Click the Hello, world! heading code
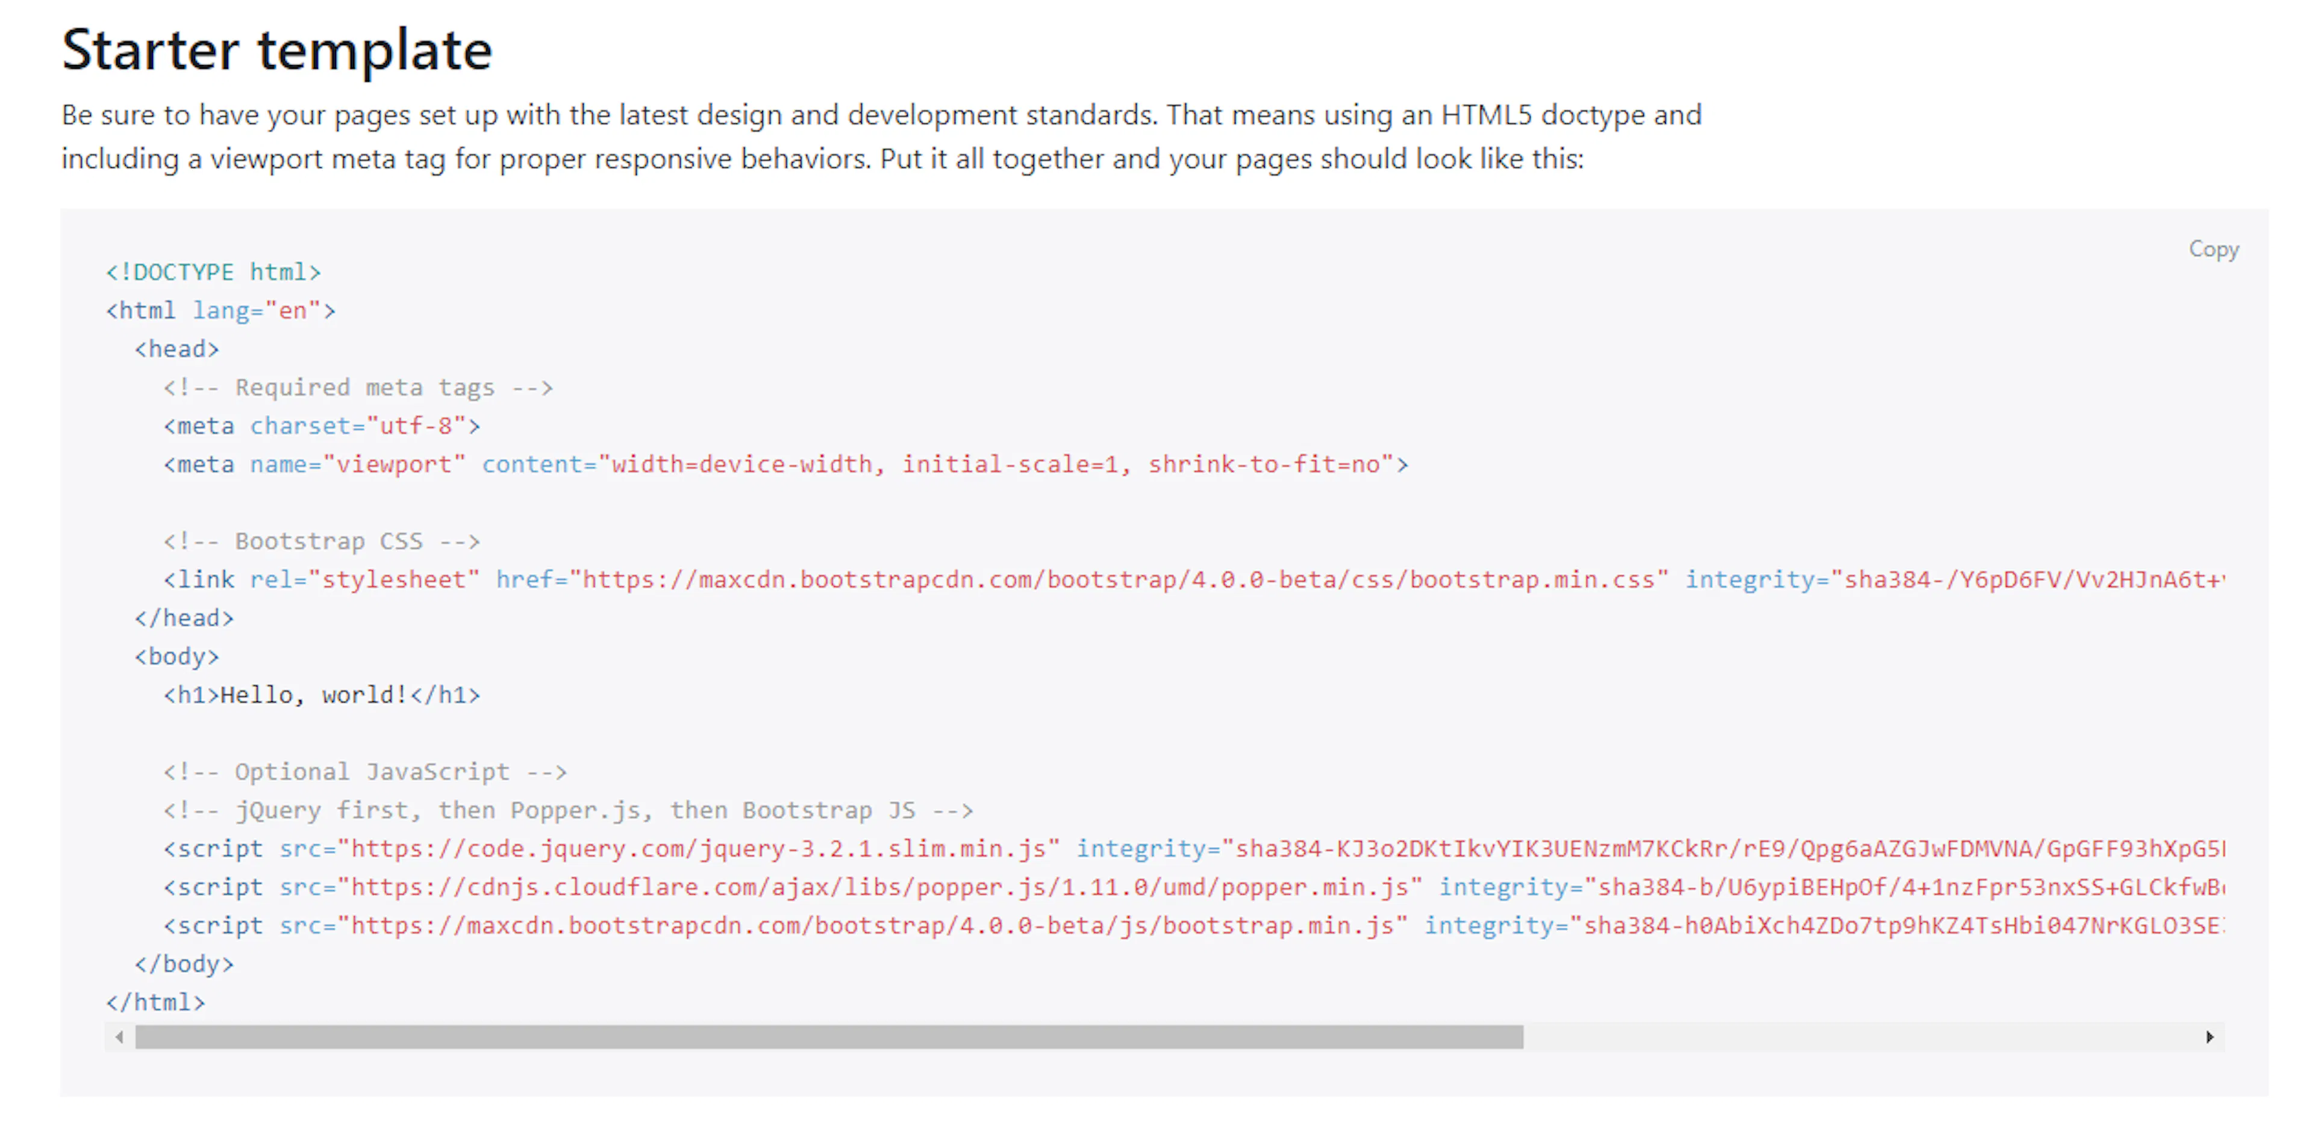 click(320, 694)
